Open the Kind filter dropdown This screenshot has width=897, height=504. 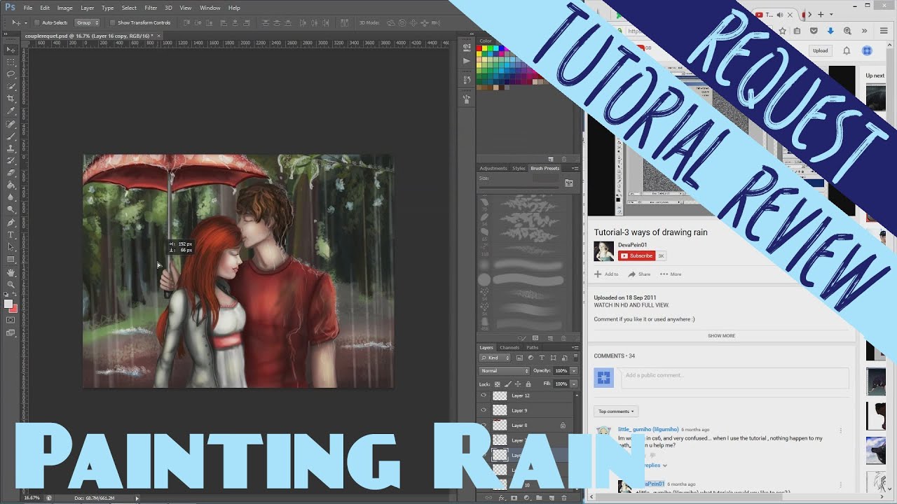[x=495, y=358]
